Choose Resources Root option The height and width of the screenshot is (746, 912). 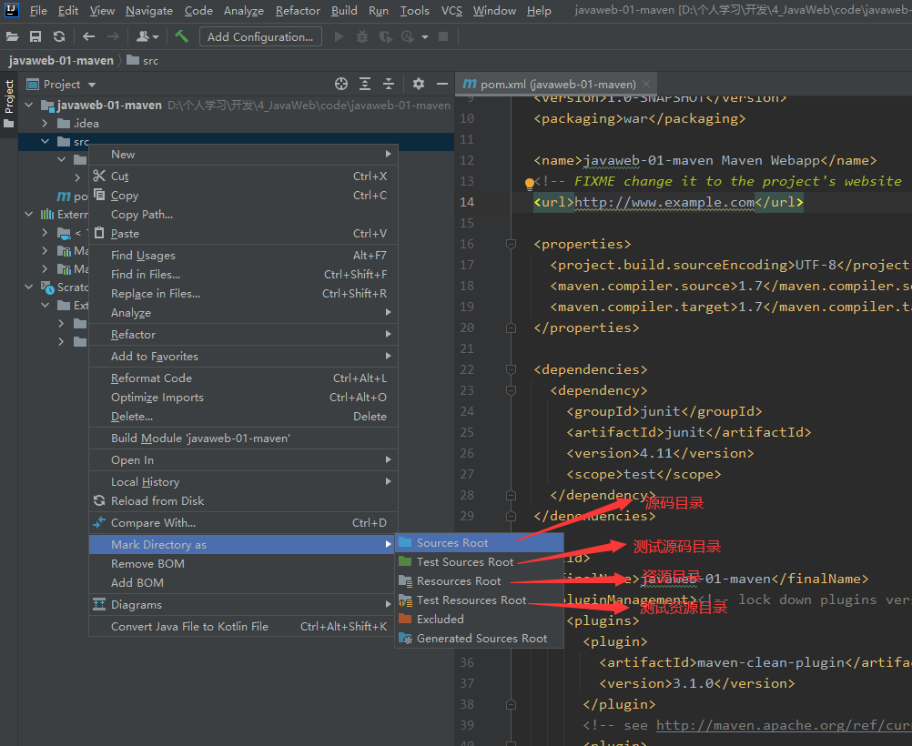coord(480,580)
